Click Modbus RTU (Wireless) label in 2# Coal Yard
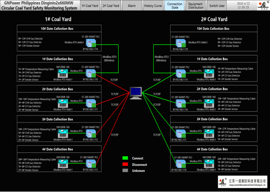Viewport: 270px width, 192px height. 161,59
